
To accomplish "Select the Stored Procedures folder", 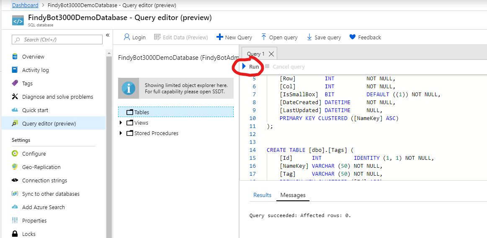I will 152,133.
